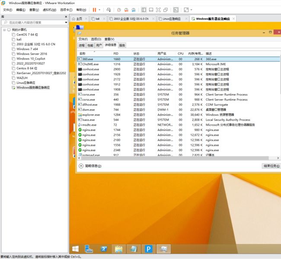Screen dimensions: 281x259
Task: Select the dwm.exe process row
Action: (x=179, y=110)
